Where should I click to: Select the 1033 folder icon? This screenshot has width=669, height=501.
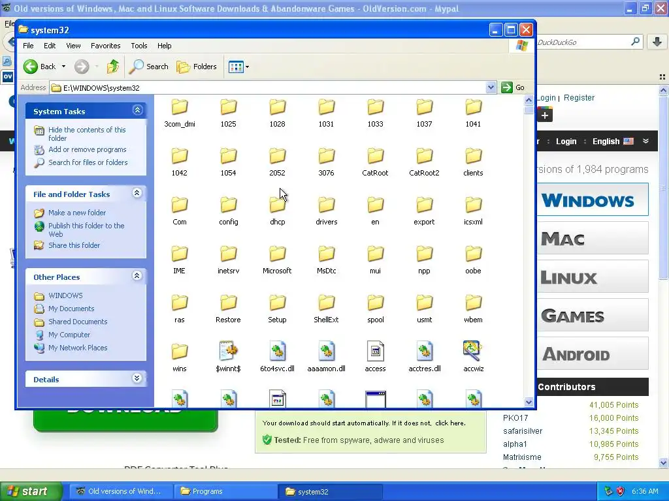(x=376, y=107)
